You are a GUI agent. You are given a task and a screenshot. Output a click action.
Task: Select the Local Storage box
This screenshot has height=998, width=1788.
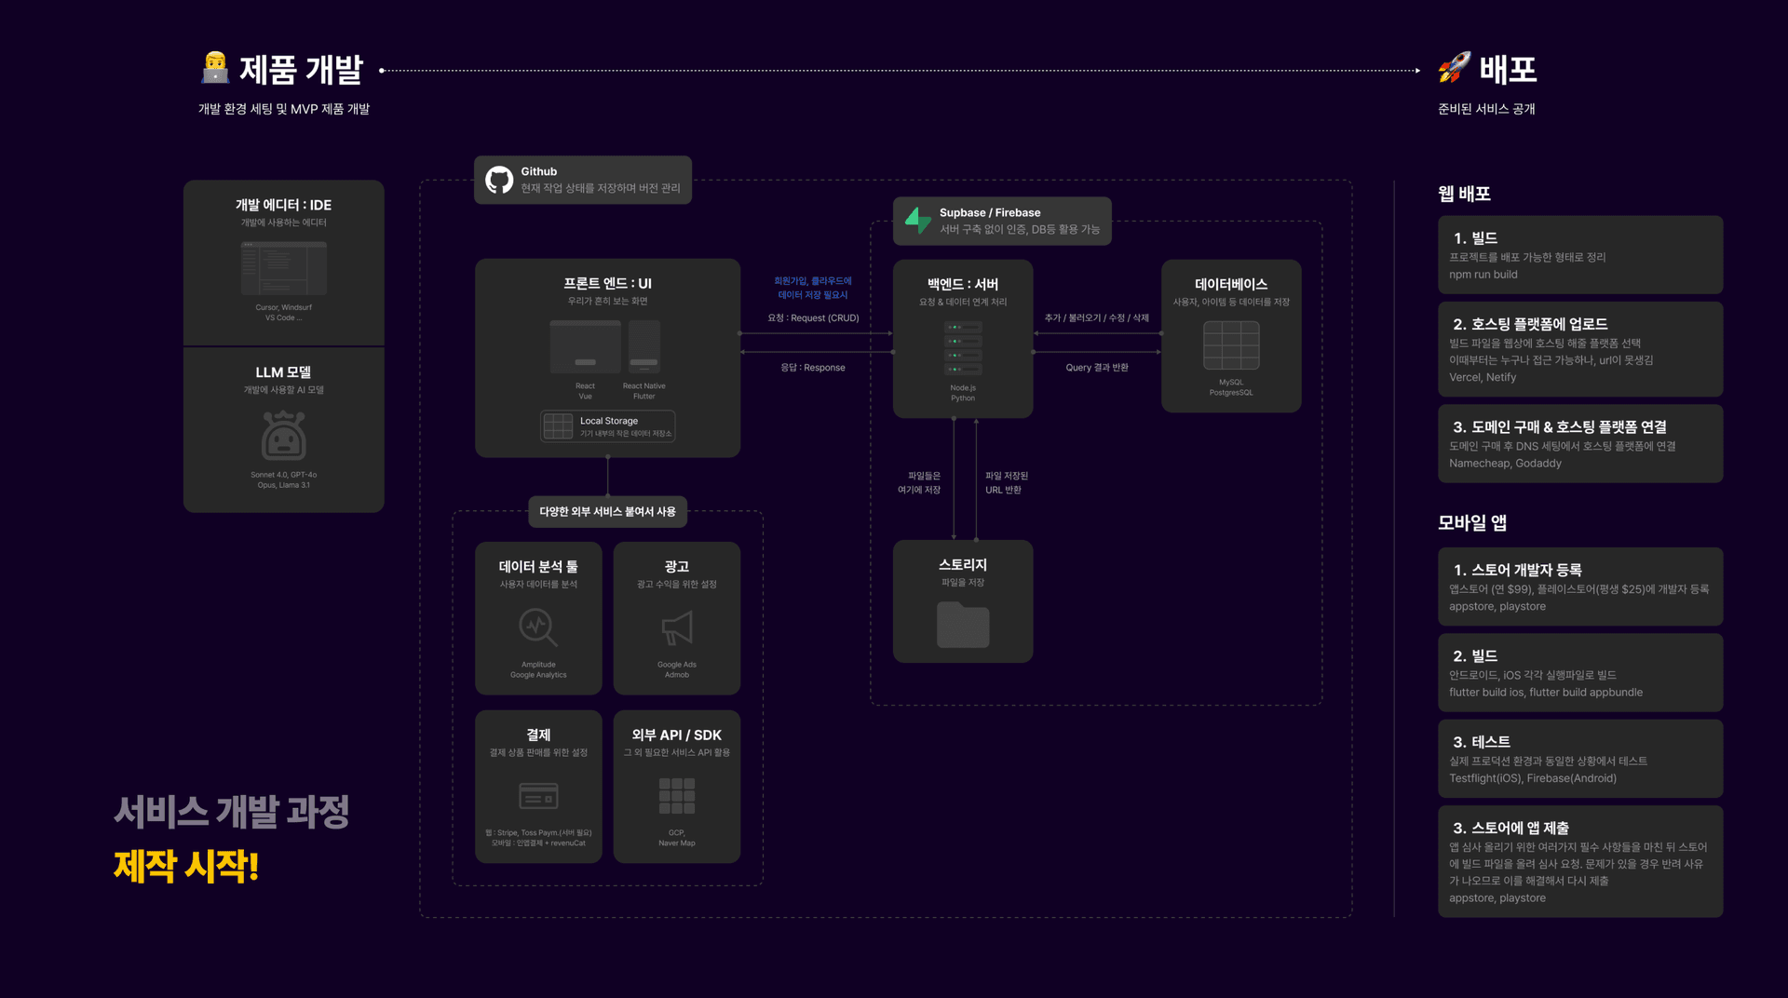point(607,426)
